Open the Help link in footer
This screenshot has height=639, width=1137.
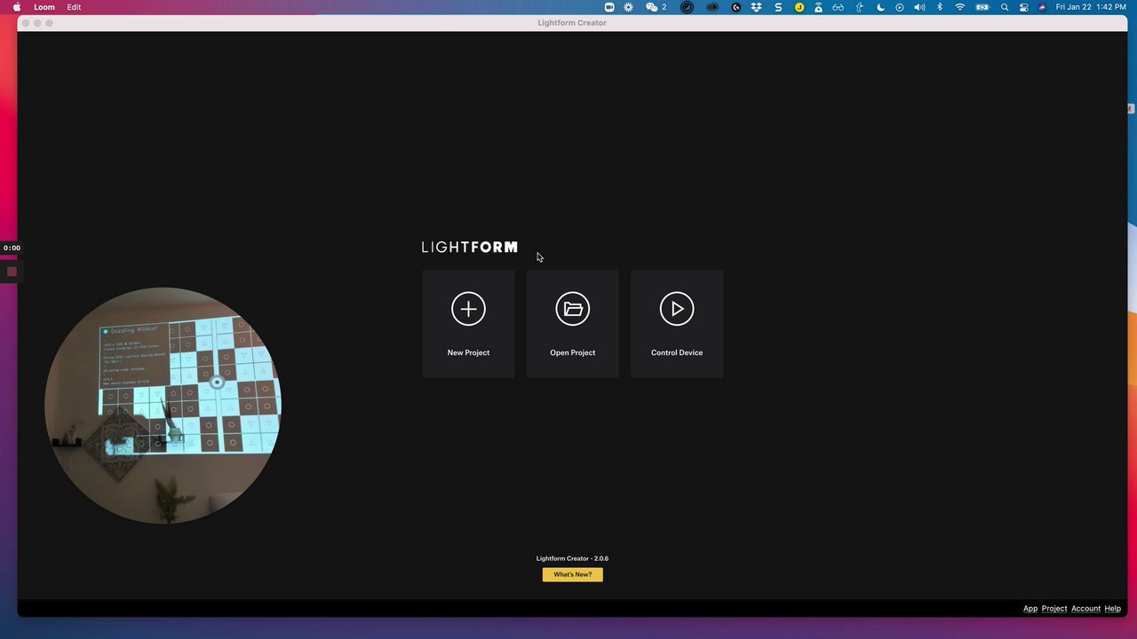(x=1113, y=609)
